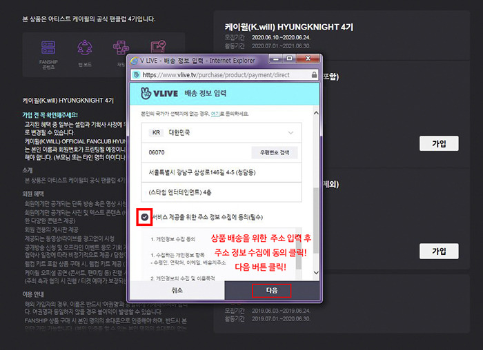This screenshot has width=483, height=350.
Task: Click the VLIVE logo in popup header
Action: [x=159, y=93]
